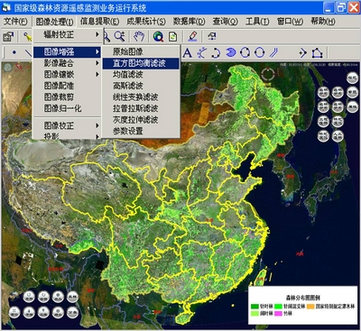
Task: Click the 针叶林 dark green legend swatch
Action: 255,307
